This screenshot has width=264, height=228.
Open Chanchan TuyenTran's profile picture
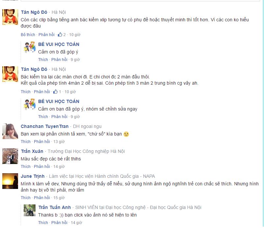point(10,131)
